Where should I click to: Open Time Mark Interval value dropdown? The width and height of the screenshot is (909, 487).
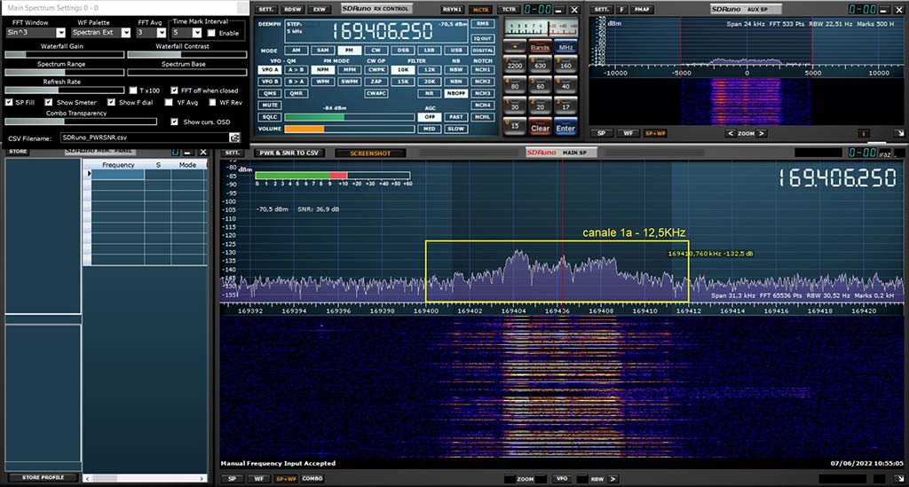click(197, 33)
